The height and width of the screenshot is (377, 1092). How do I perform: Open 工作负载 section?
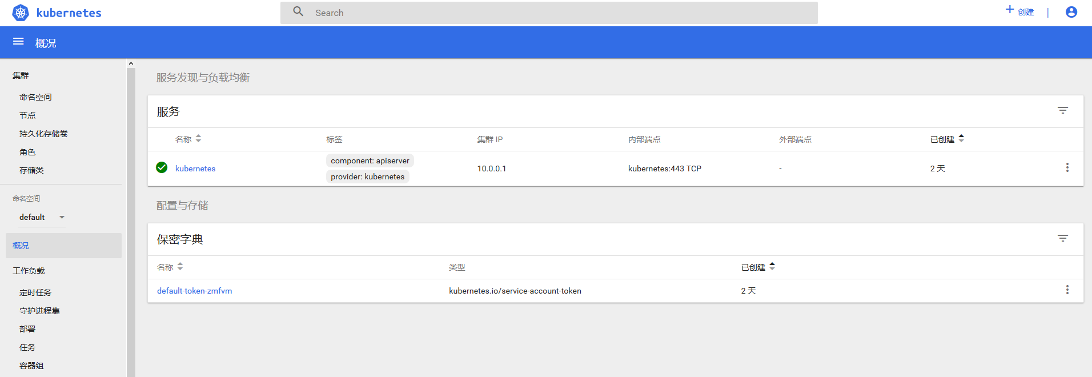(29, 271)
